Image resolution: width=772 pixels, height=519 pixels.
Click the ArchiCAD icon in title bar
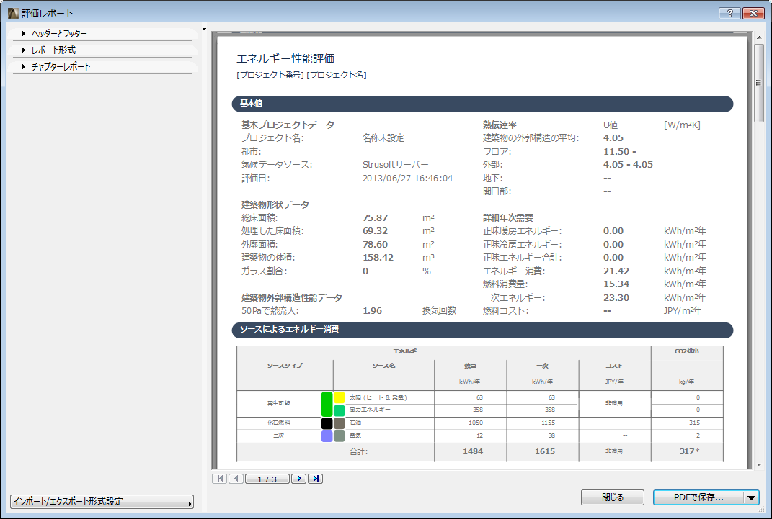pos(13,13)
